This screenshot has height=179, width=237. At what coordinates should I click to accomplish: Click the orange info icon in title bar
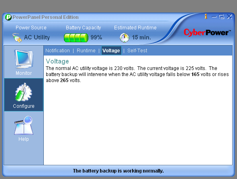point(206,16)
